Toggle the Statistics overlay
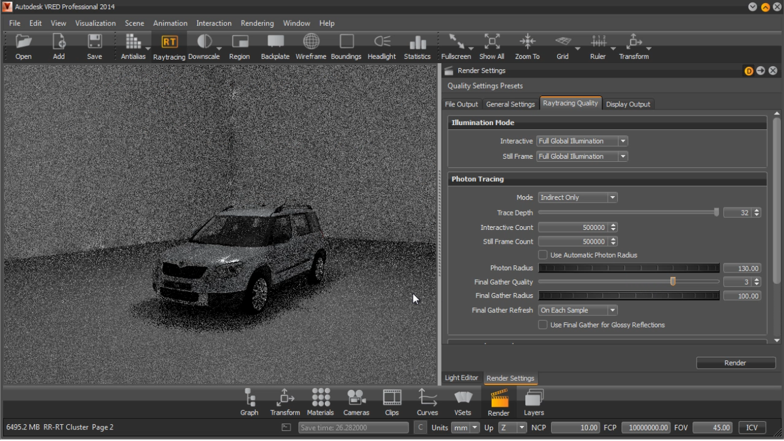Screen dimensions: 784x441 point(418,46)
